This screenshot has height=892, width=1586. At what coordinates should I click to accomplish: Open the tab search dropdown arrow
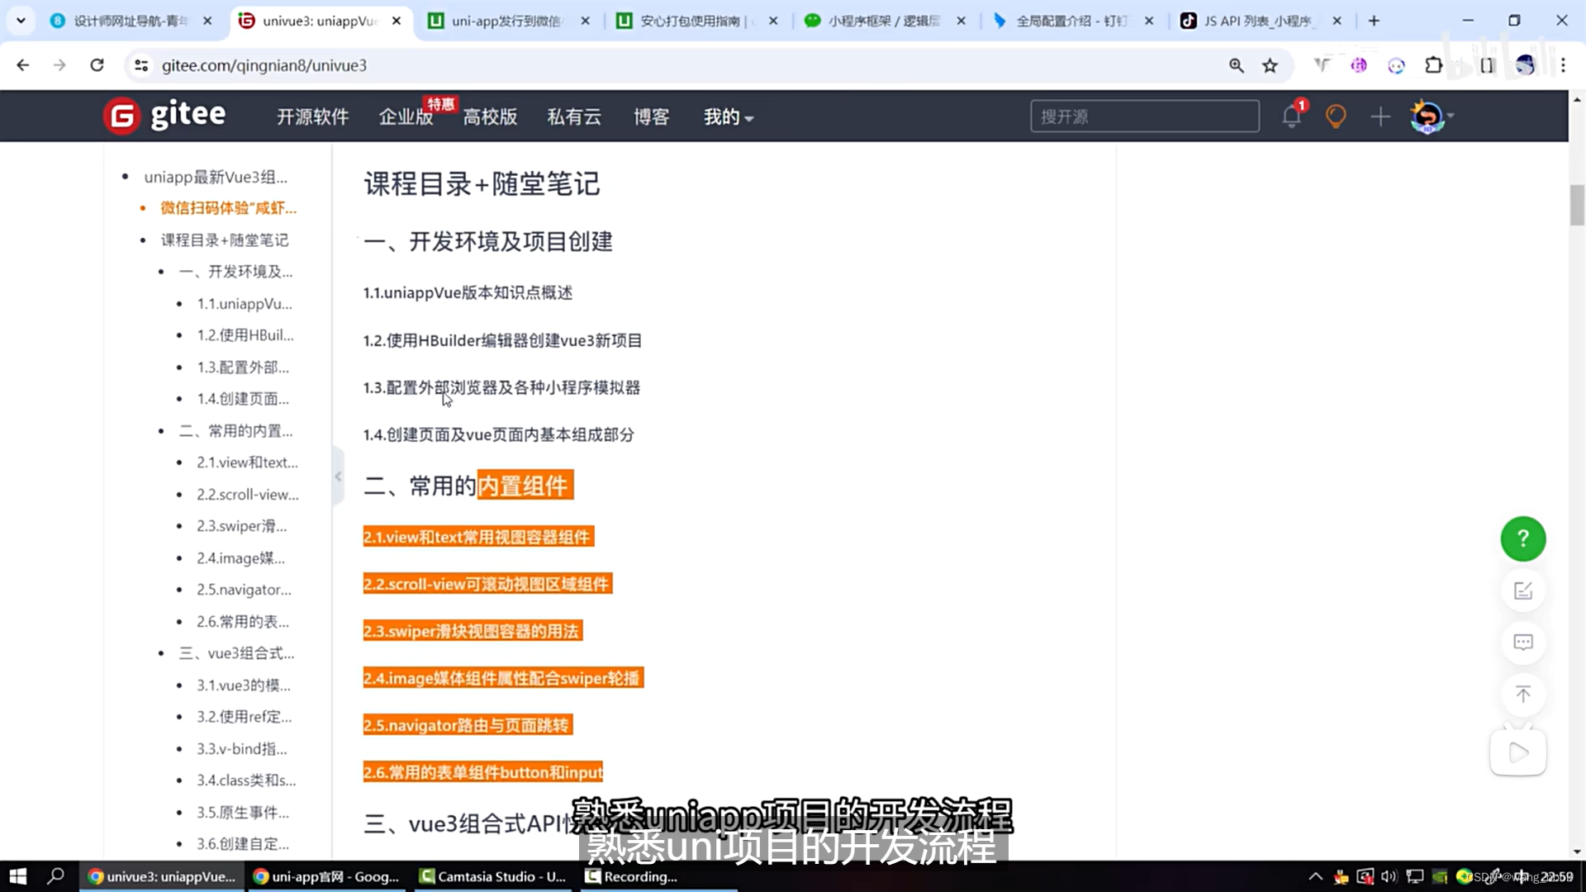click(21, 21)
